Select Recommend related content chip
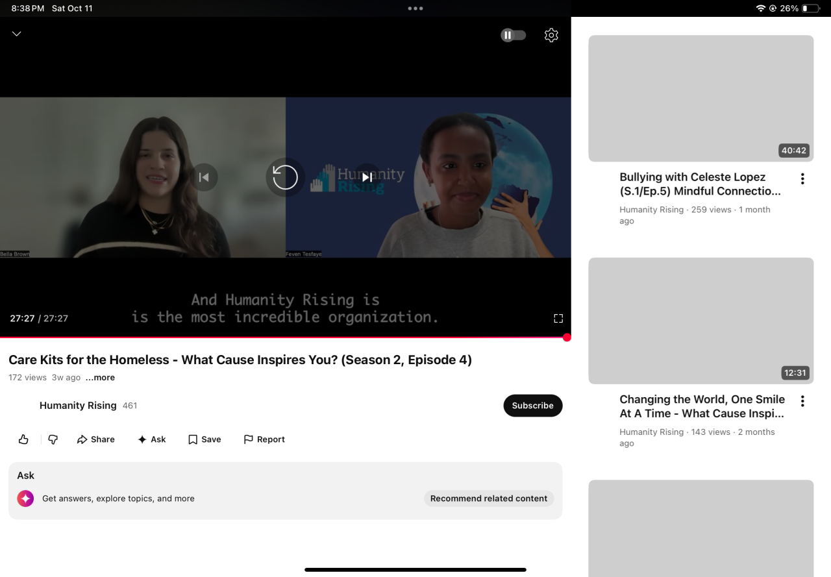This screenshot has width=831, height=577. [489, 498]
